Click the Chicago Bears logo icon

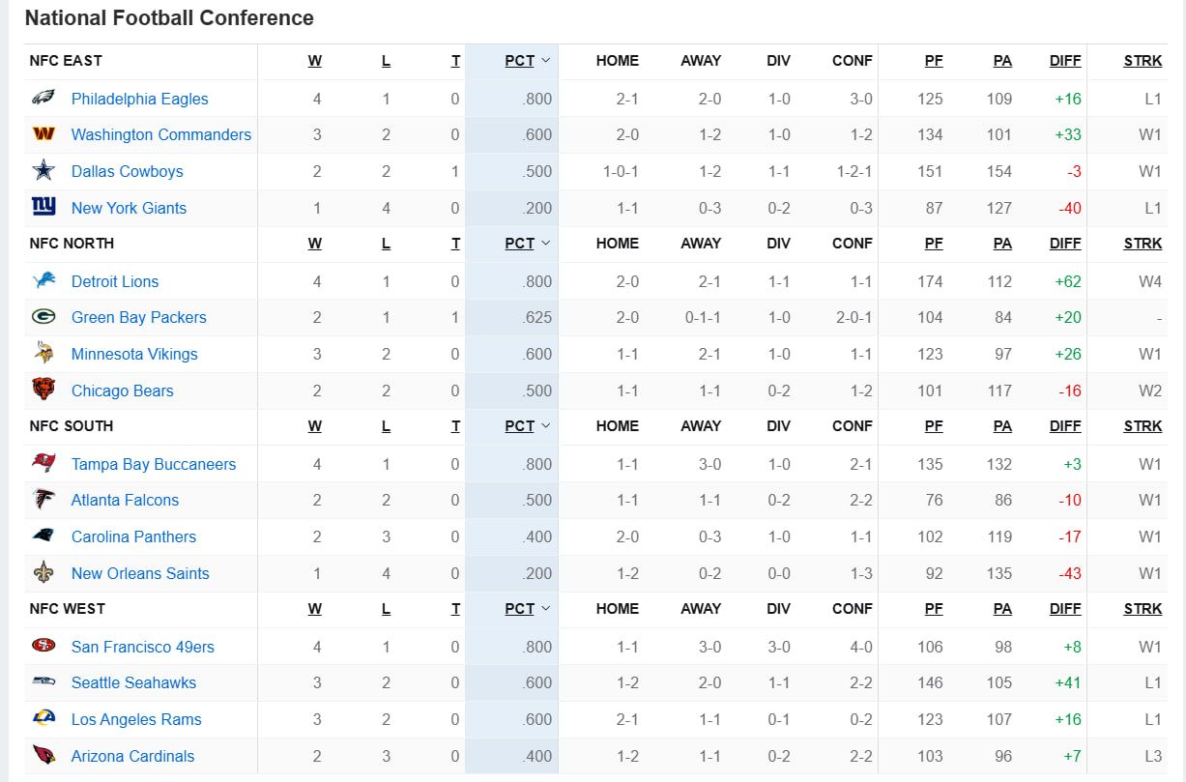(43, 391)
